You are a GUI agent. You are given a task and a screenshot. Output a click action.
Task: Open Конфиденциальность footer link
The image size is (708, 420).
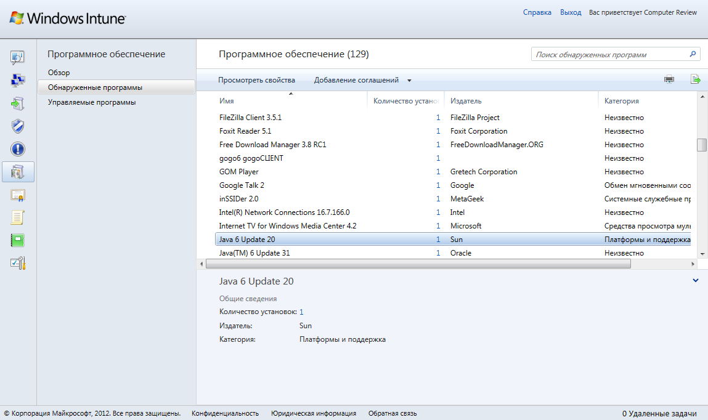coord(225,413)
